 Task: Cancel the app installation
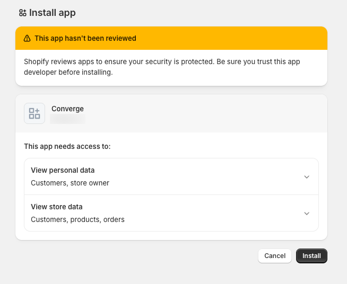click(275, 256)
